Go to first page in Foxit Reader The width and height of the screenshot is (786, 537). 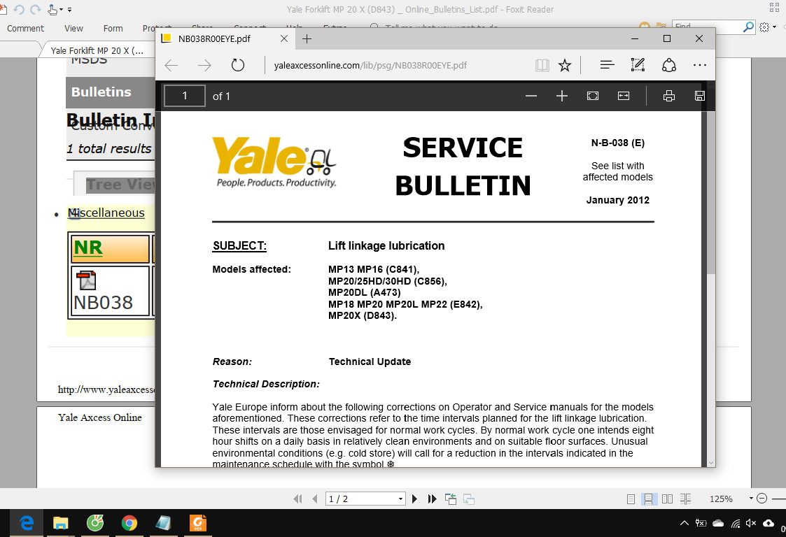click(x=297, y=499)
